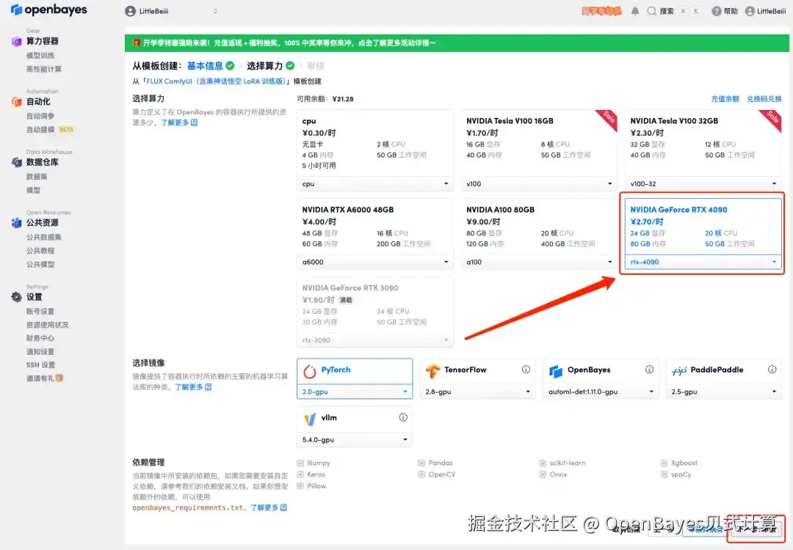793x550 pixels.
Task: Show vllm image info icon
Action: pyautogui.click(x=403, y=418)
